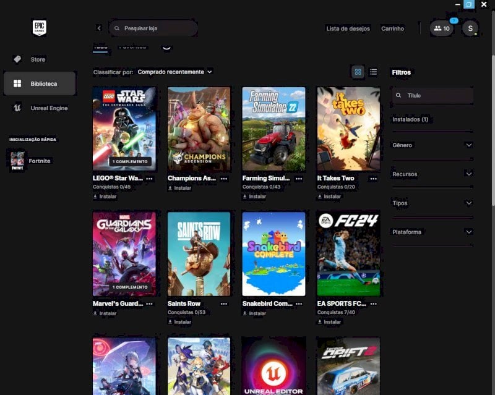Switch to grid view

(x=358, y=72)
